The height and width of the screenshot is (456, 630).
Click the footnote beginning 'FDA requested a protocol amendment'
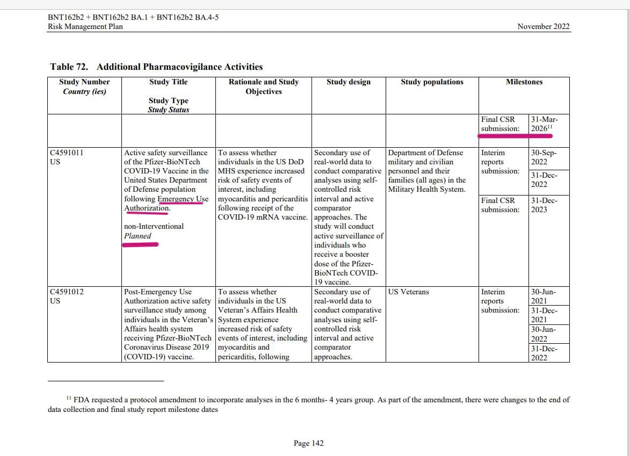coord(309,404)
